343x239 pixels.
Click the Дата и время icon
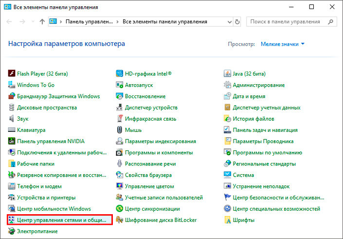227,96
